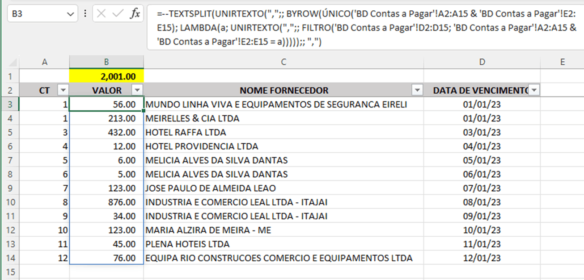Image resolution: width=584 pixels, height=280 pixels.
Task: Select column C header
Action: (284, 62)
